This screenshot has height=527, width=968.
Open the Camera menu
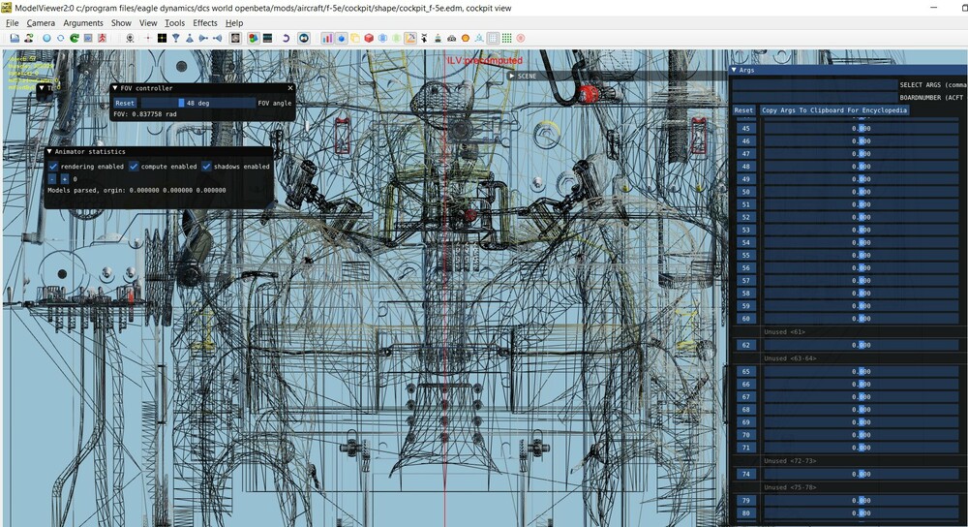[x=41, y=23]
